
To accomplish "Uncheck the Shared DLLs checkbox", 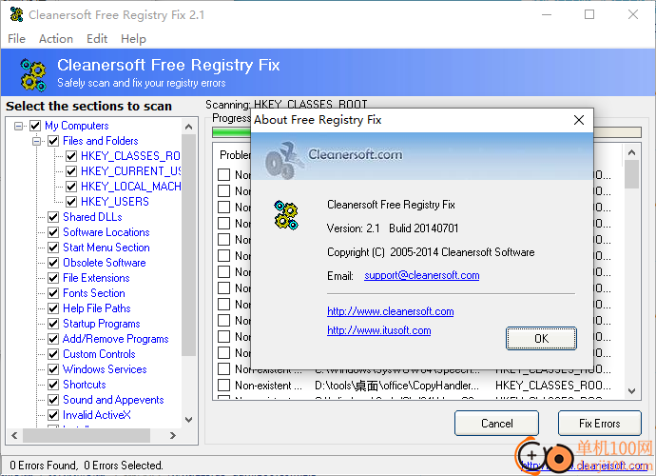I will [x=53, y=217].
